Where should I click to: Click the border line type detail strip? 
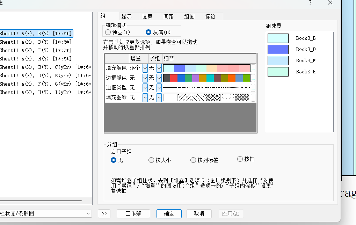point(206,87)
